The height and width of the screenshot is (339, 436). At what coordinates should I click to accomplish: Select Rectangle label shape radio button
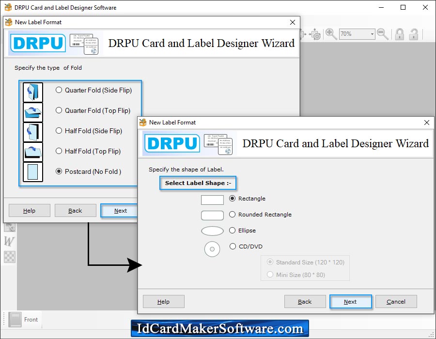tap(232, 199)
